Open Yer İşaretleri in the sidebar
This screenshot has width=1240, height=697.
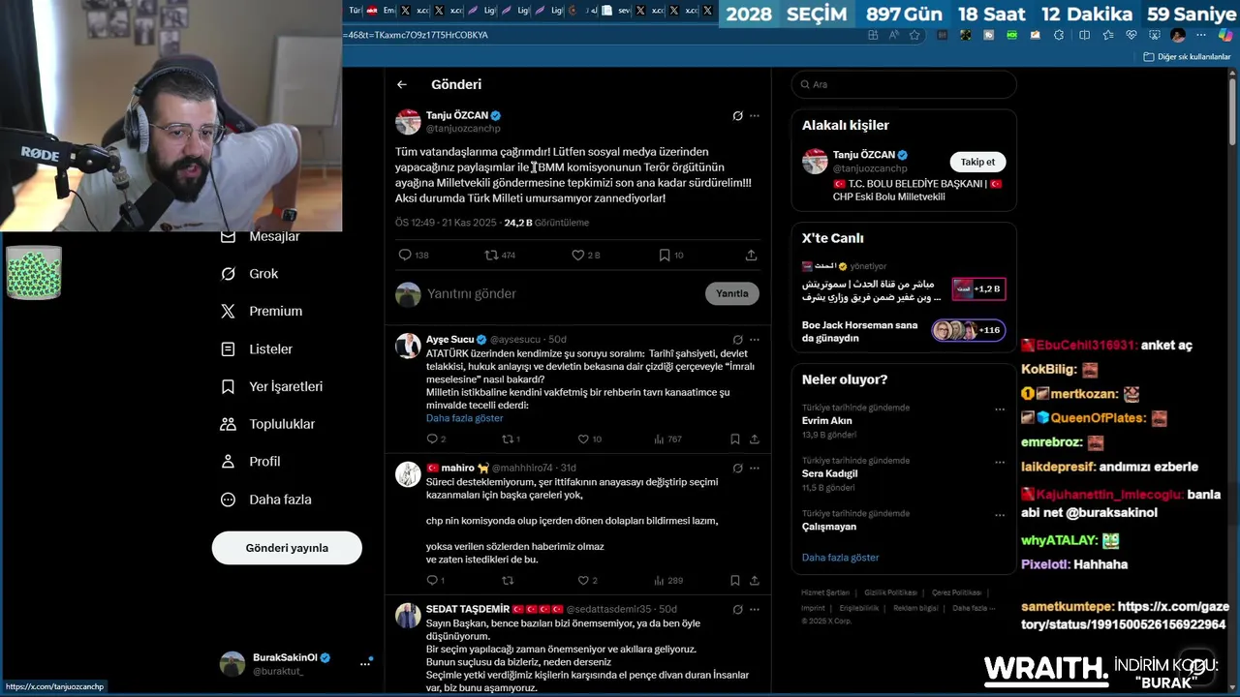click(272, 386)
